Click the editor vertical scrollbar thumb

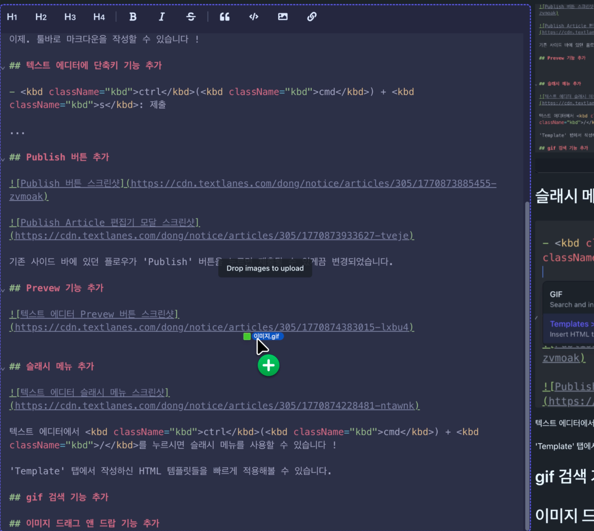527,366
